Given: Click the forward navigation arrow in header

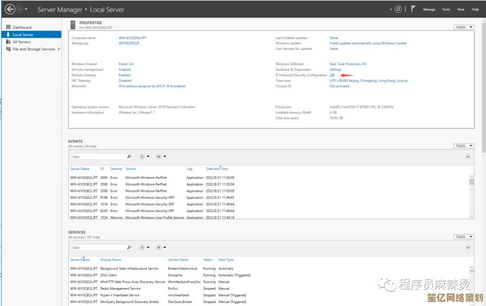Looking at the screenshot, I should click(19, 9).
